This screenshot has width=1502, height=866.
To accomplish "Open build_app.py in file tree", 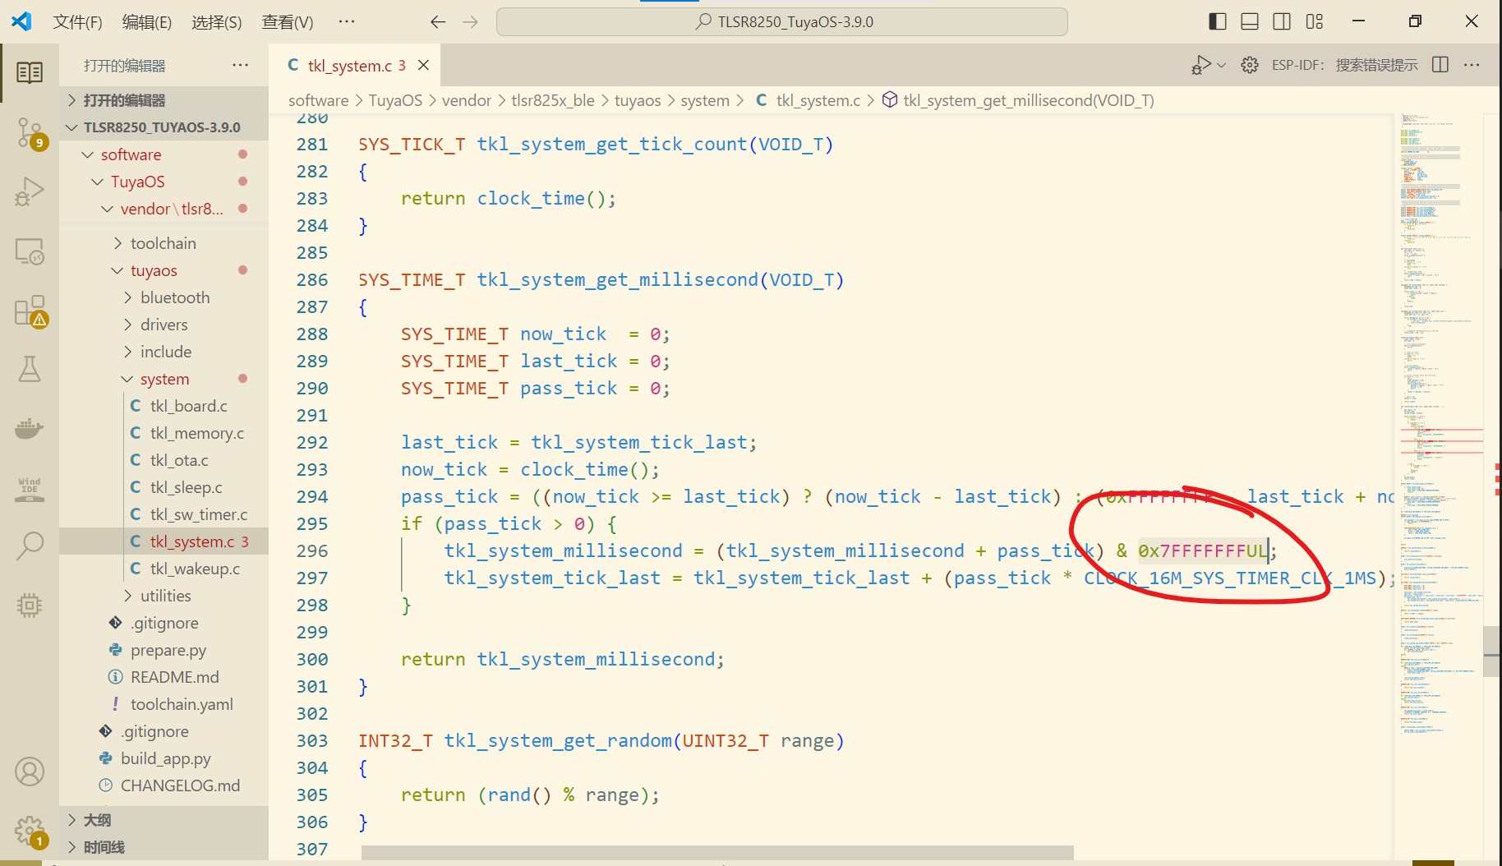I will (x=164, y=758).
